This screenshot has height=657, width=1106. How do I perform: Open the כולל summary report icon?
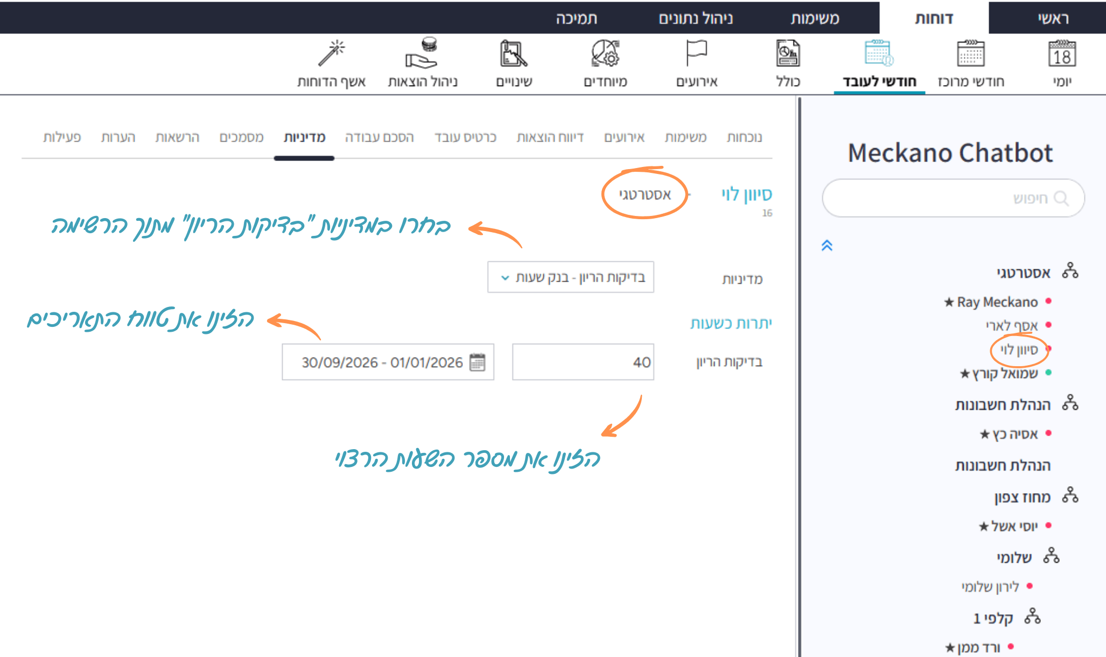pyautogui.click(x=788, y=54)
